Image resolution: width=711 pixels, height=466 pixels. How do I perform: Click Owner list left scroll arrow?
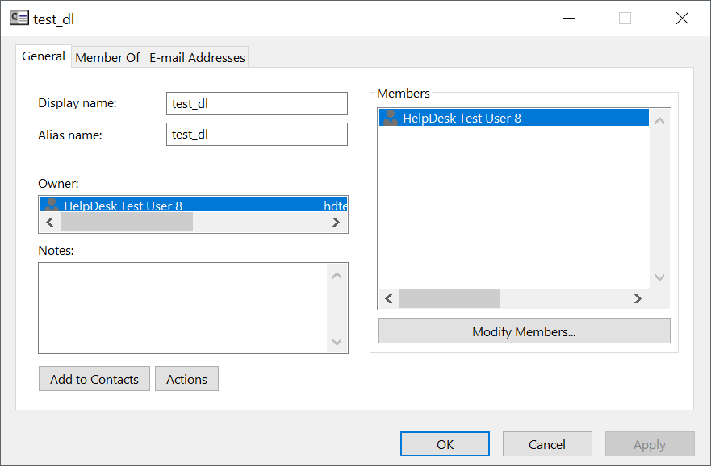coord(50,222)
